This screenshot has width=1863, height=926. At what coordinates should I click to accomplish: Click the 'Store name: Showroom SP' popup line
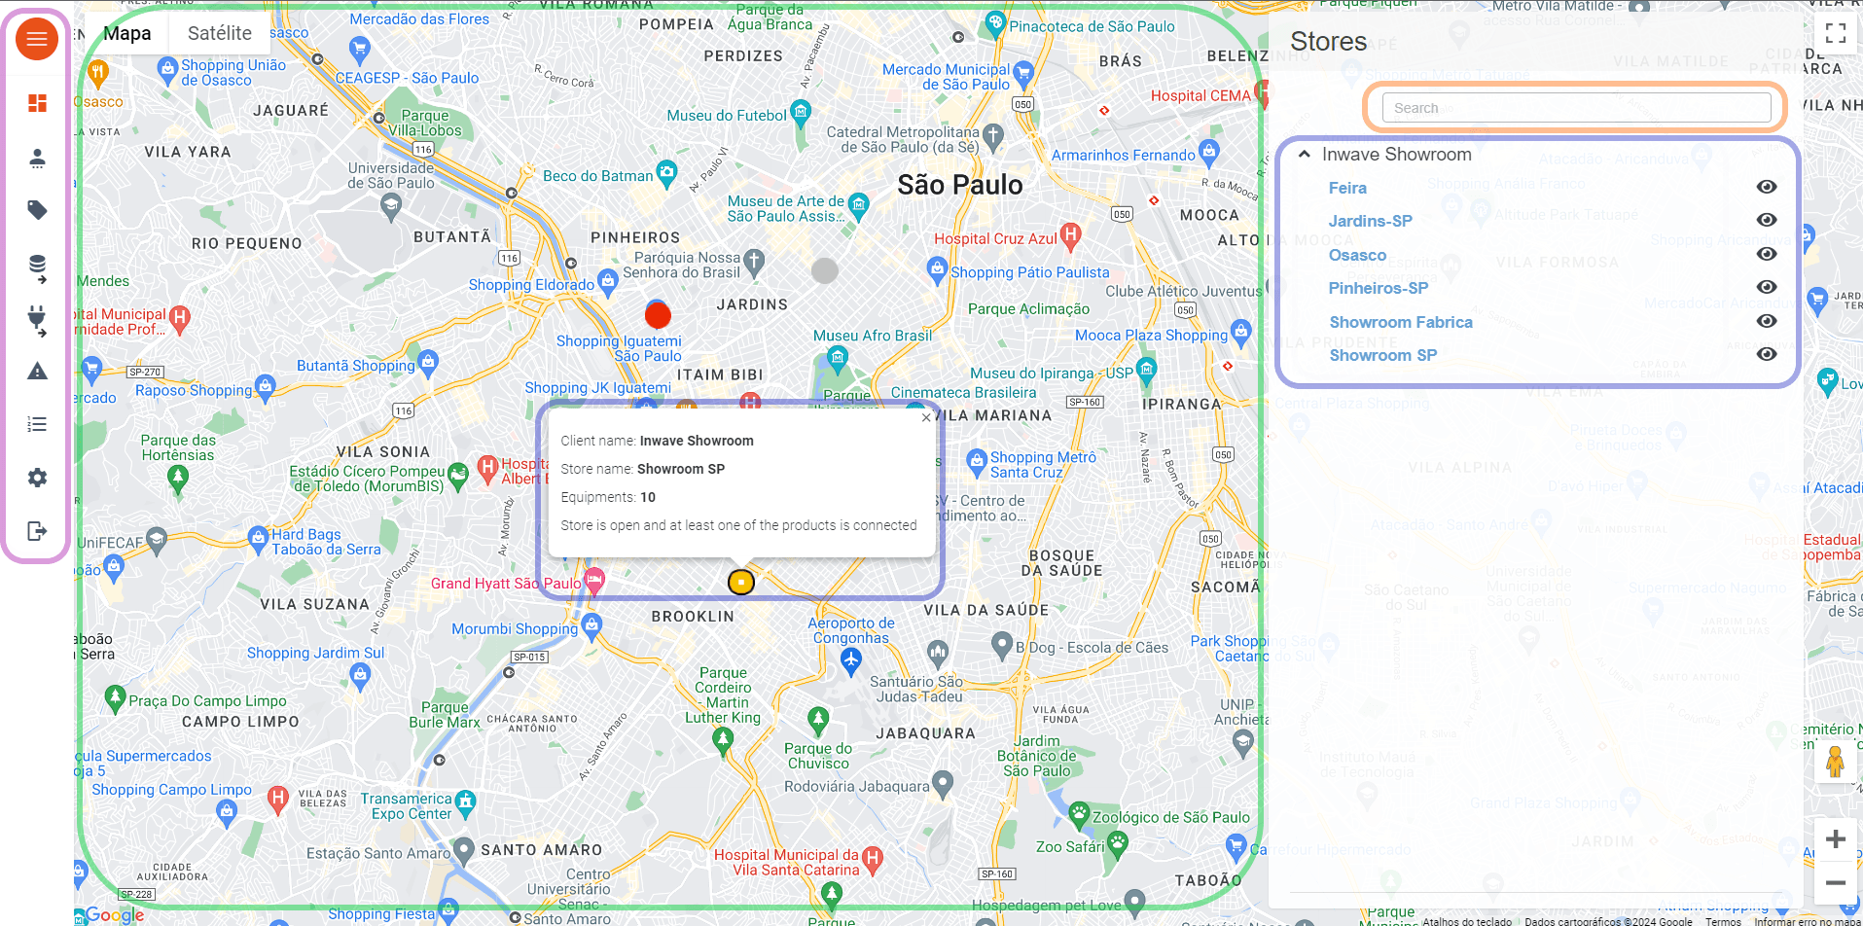(643, 469)
